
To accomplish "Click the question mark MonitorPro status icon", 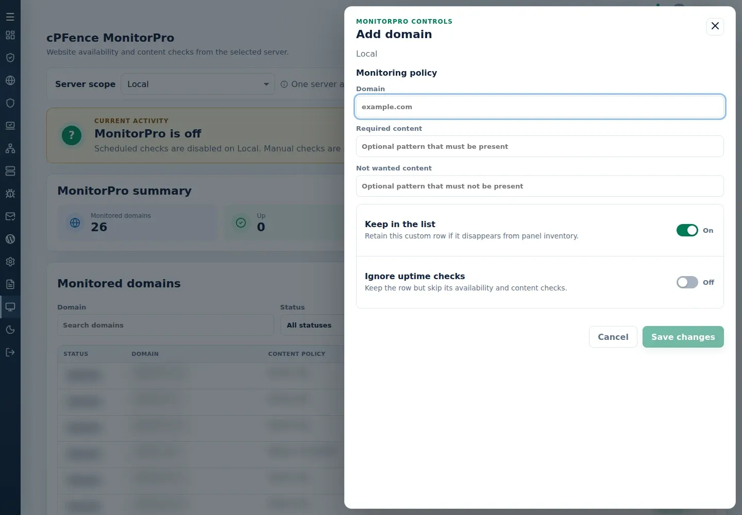I will coord(72,135).
